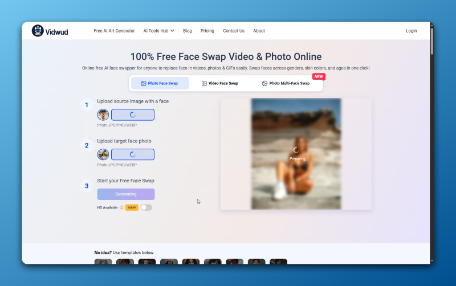Click 'Upload source image with a face' label
456x286 pixels.
click(x=133, y=101)
